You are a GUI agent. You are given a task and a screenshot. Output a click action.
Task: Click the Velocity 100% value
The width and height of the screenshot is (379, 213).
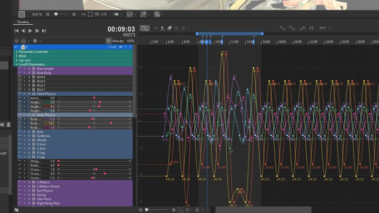coord(130,40)
